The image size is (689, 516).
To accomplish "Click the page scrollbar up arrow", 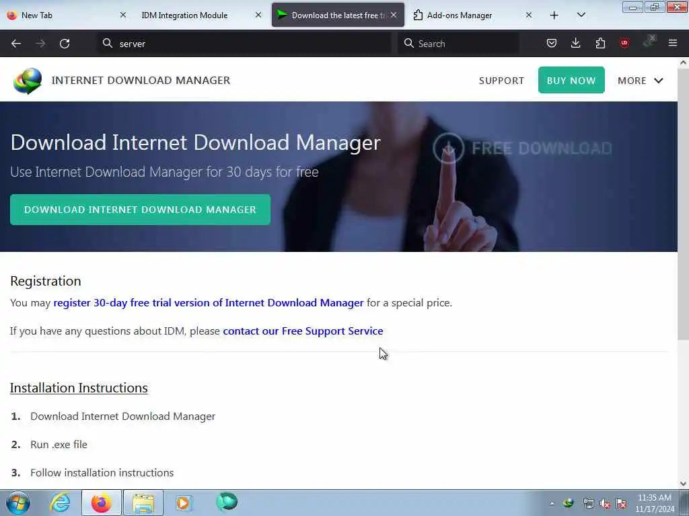I will tap(683, 62).
